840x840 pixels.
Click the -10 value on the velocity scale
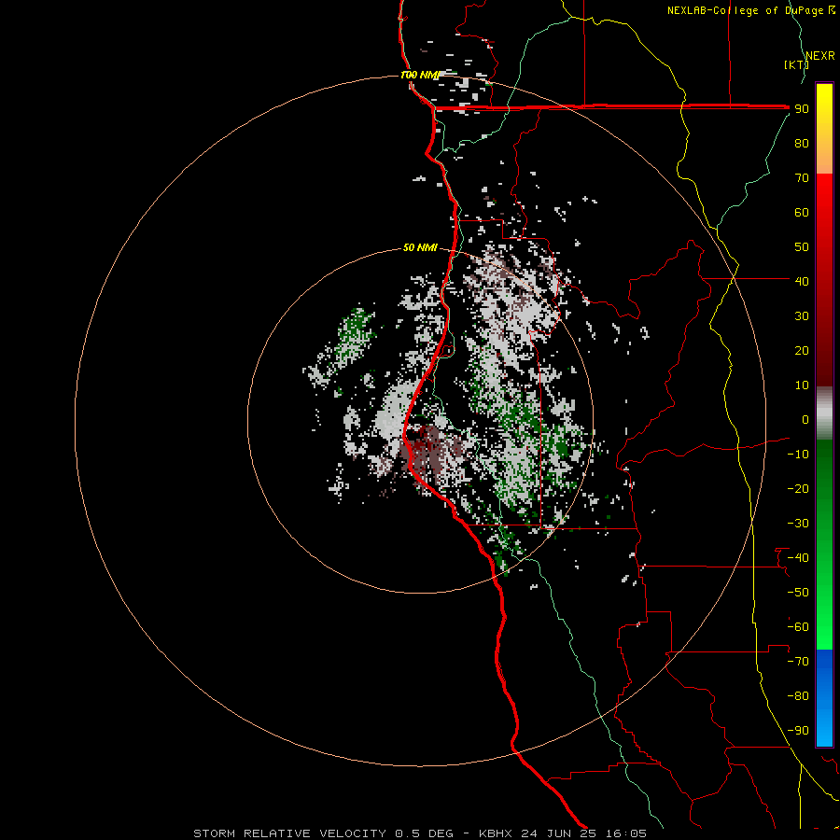(x=798, y=455)
